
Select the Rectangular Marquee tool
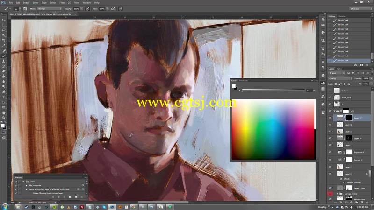click(4, 25)
